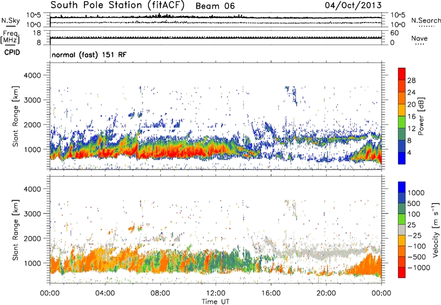
Task: Click the gray velocity band near 20:00
Action: 326,255
